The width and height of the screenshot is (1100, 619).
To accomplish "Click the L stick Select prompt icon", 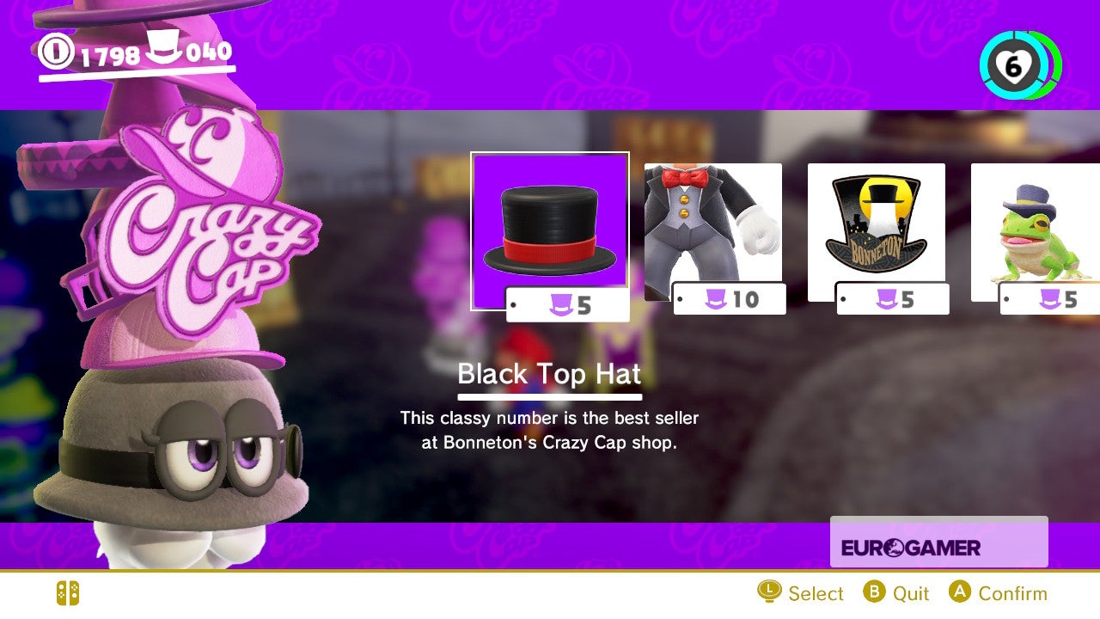I will click(769, 591).
